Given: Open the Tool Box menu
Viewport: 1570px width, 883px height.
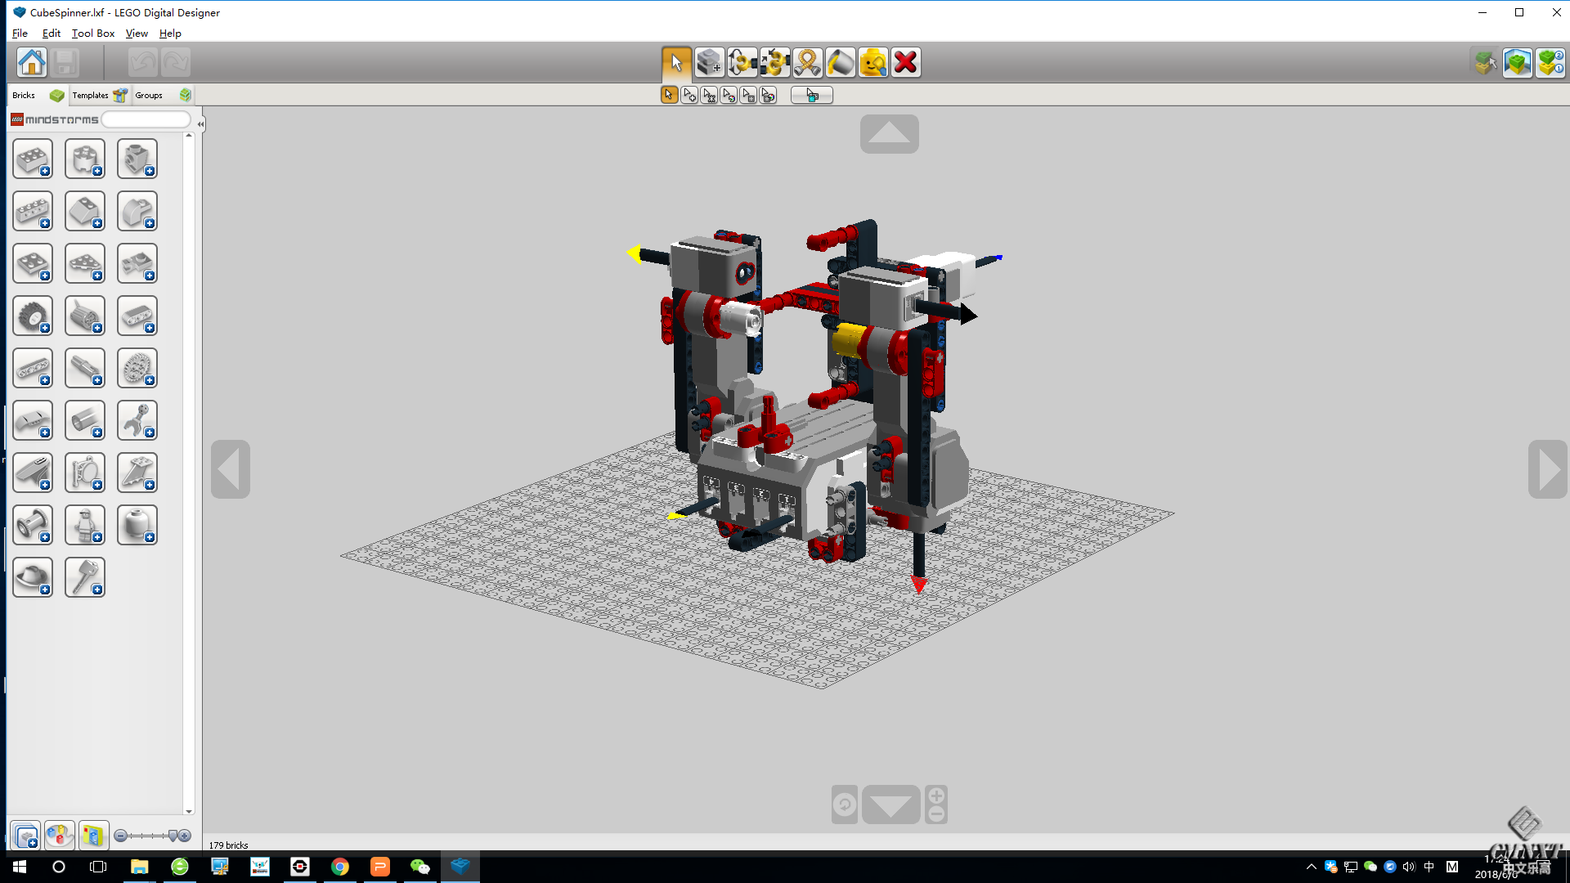Looking at the screenshot, I should [x=92, y=34].
